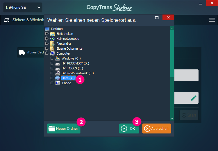Click the Heimnetzgruppe globe icon
218x151 pixels.
point(52,39)
